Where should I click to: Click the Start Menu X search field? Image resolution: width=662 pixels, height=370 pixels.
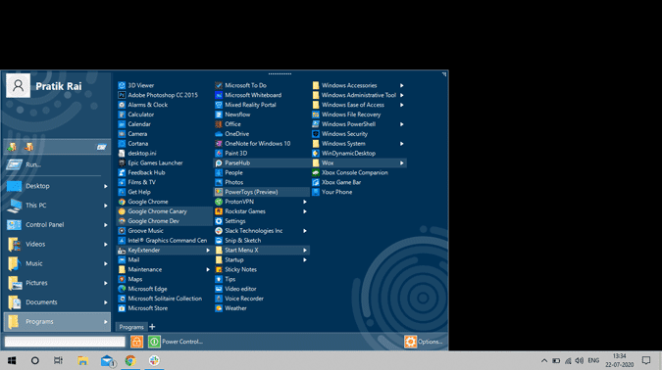(65, 342)
